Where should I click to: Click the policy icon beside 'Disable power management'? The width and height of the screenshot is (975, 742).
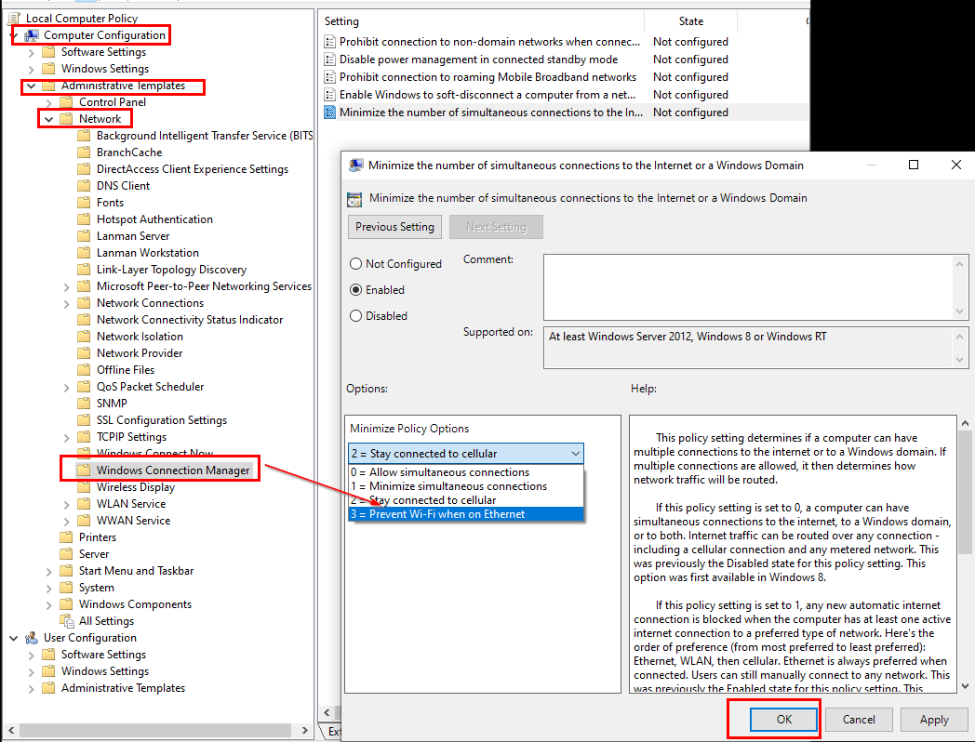(330, 60)
